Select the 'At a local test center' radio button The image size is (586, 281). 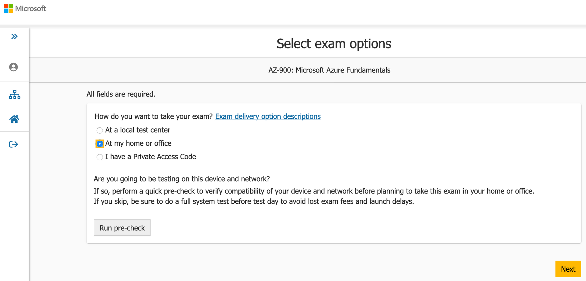tap(100, 130)
